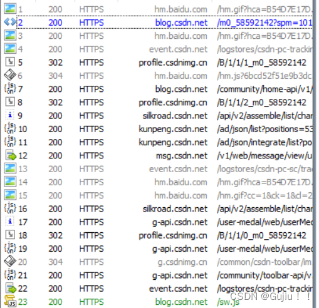The width and height of the screenshot is (319, 308).
Task: Click the not-modified icon of session 6
Action: click(x=10, y=75)
